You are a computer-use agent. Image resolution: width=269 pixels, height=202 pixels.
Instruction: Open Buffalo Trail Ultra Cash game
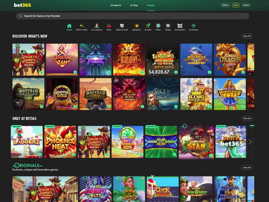point(28,94)
